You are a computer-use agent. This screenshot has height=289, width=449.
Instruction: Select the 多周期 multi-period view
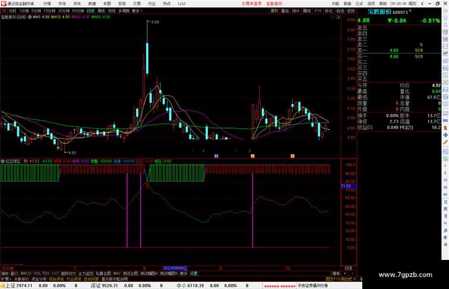coord(124,11)
